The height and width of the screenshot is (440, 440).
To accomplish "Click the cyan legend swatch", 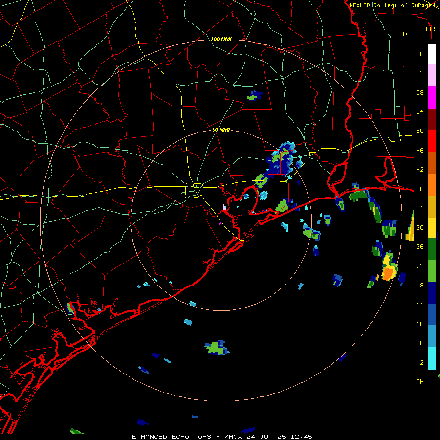I will click(432, 358).
